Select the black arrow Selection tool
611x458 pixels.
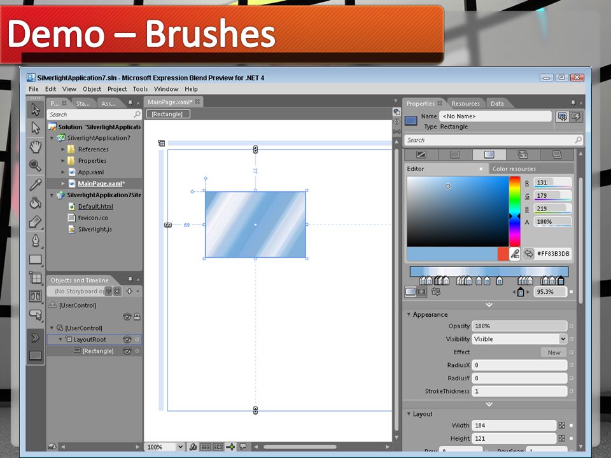pyautogui.click(x=36, y=110)
